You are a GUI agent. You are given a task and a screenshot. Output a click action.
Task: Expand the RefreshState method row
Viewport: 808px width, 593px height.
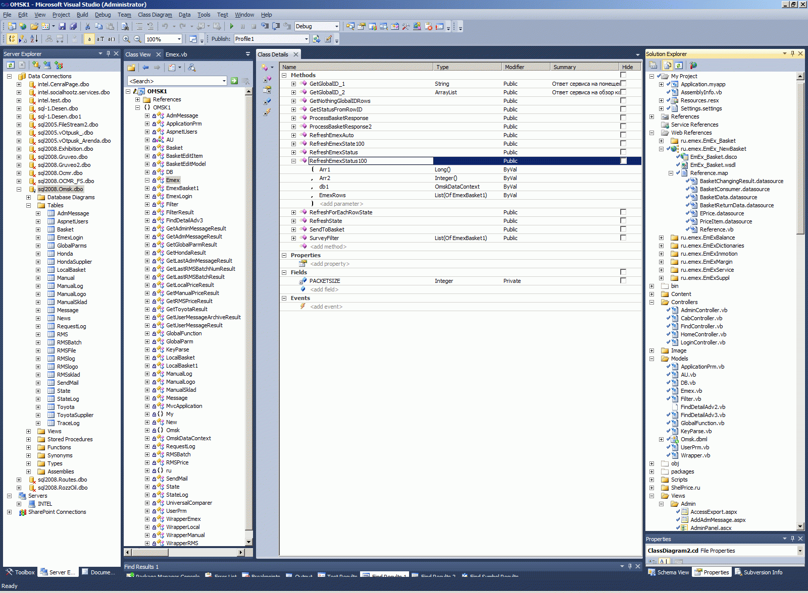(293, 221)
